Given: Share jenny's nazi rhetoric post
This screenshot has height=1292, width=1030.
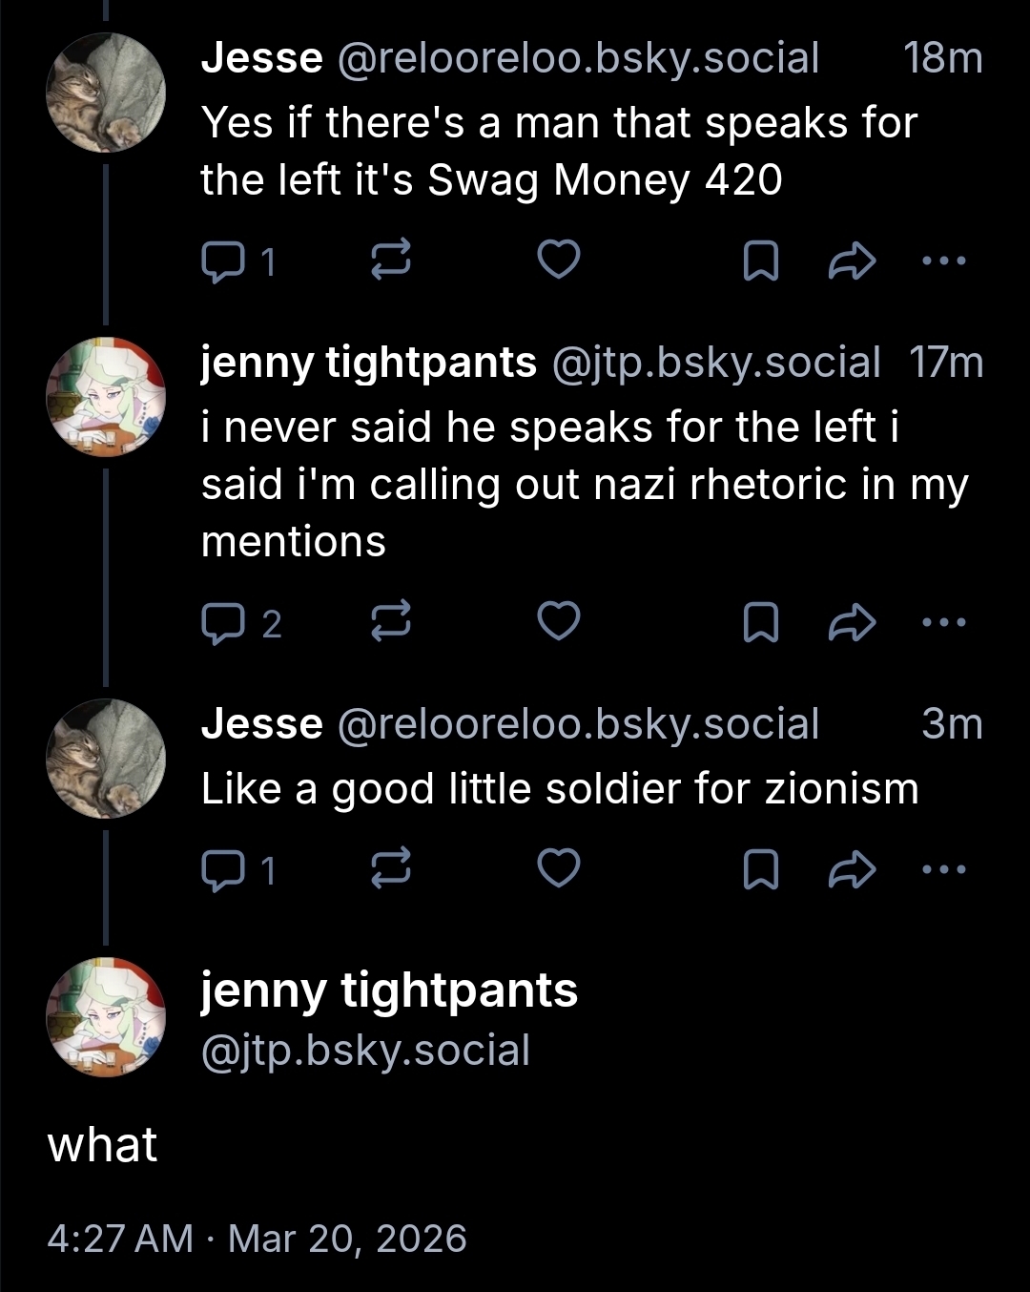Looking at the screenshot, I should tap(852, 623).
